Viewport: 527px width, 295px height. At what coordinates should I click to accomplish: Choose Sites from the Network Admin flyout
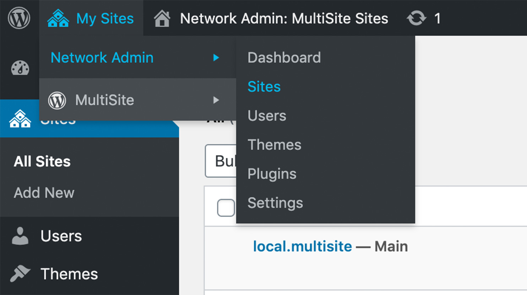pyautogui.click(x=263, y=86)
